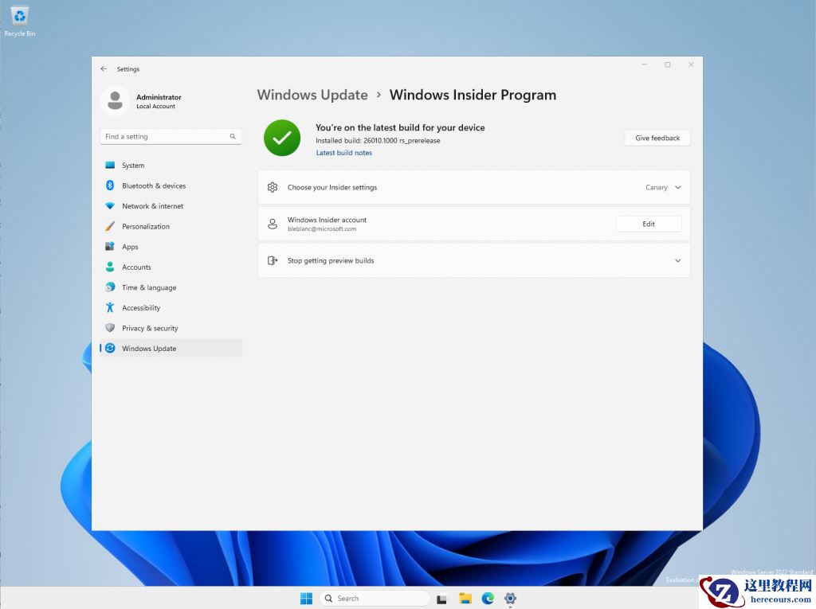Image resolution: width=816 pixels, height=609 pixels.
Task: Click the Find a setting search box
Action: click(171, 136)
